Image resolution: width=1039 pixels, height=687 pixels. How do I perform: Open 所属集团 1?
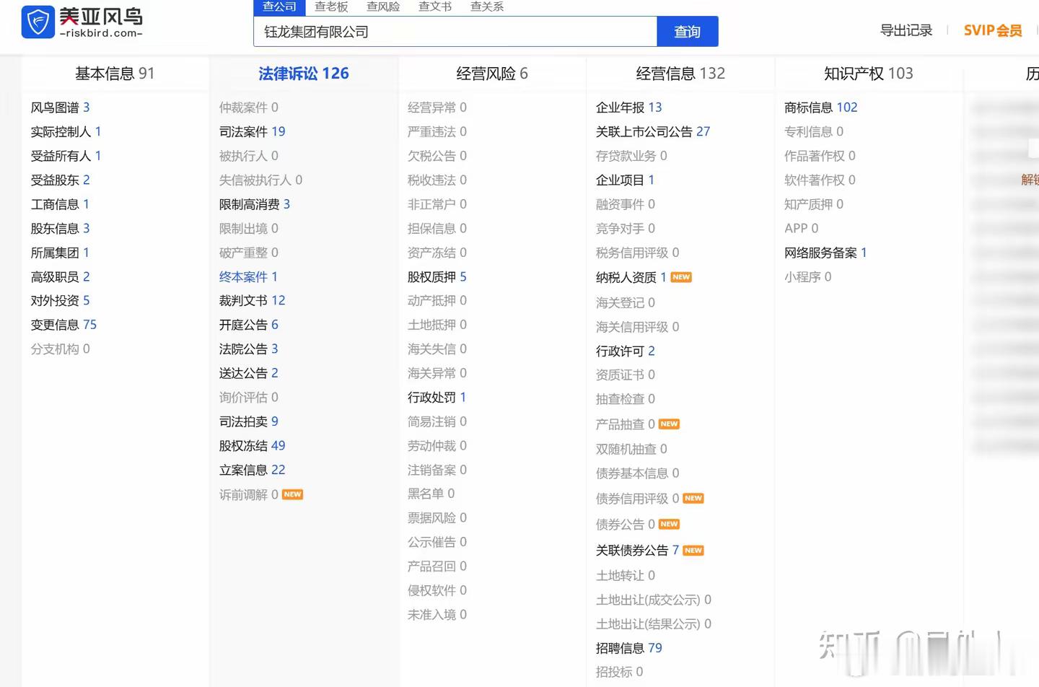point(61,253)
